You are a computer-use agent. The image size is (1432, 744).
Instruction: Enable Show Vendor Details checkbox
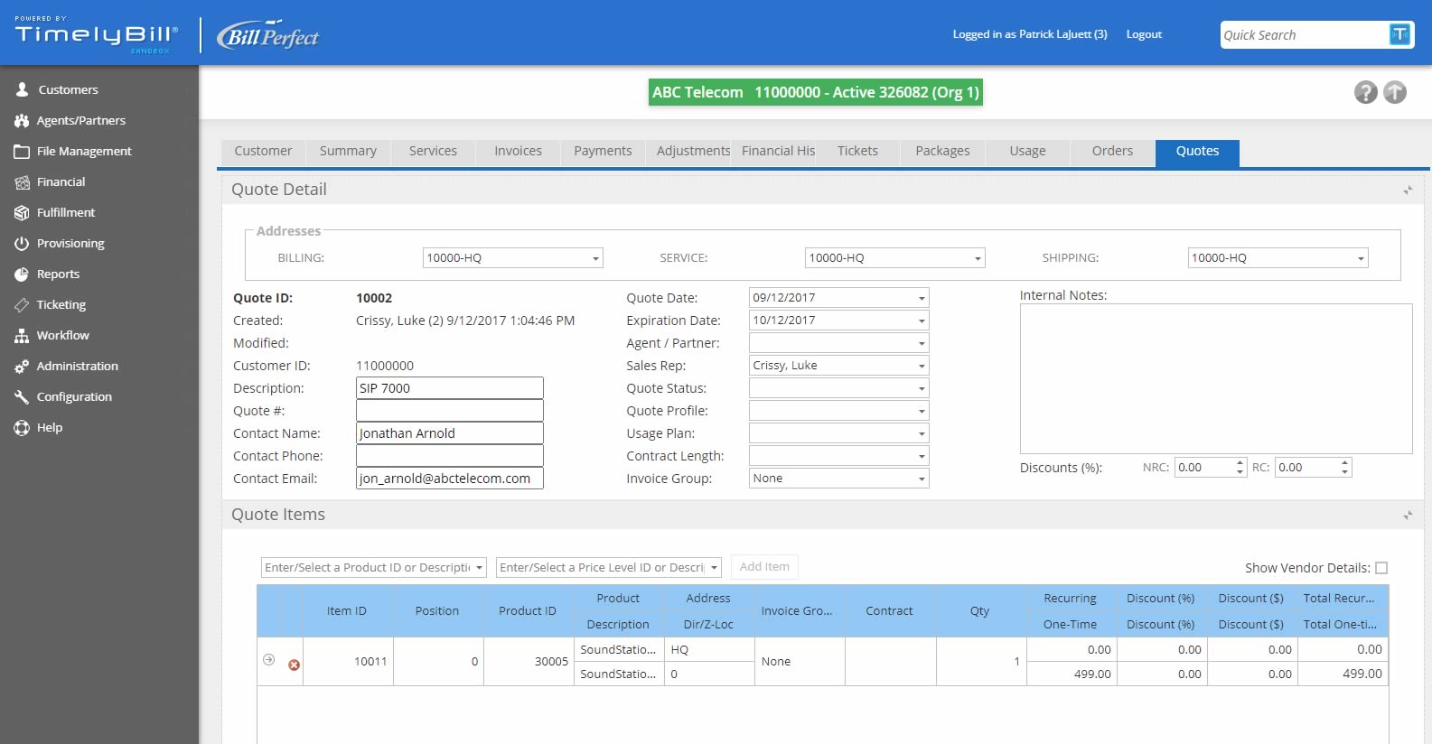pos(1381,568)
